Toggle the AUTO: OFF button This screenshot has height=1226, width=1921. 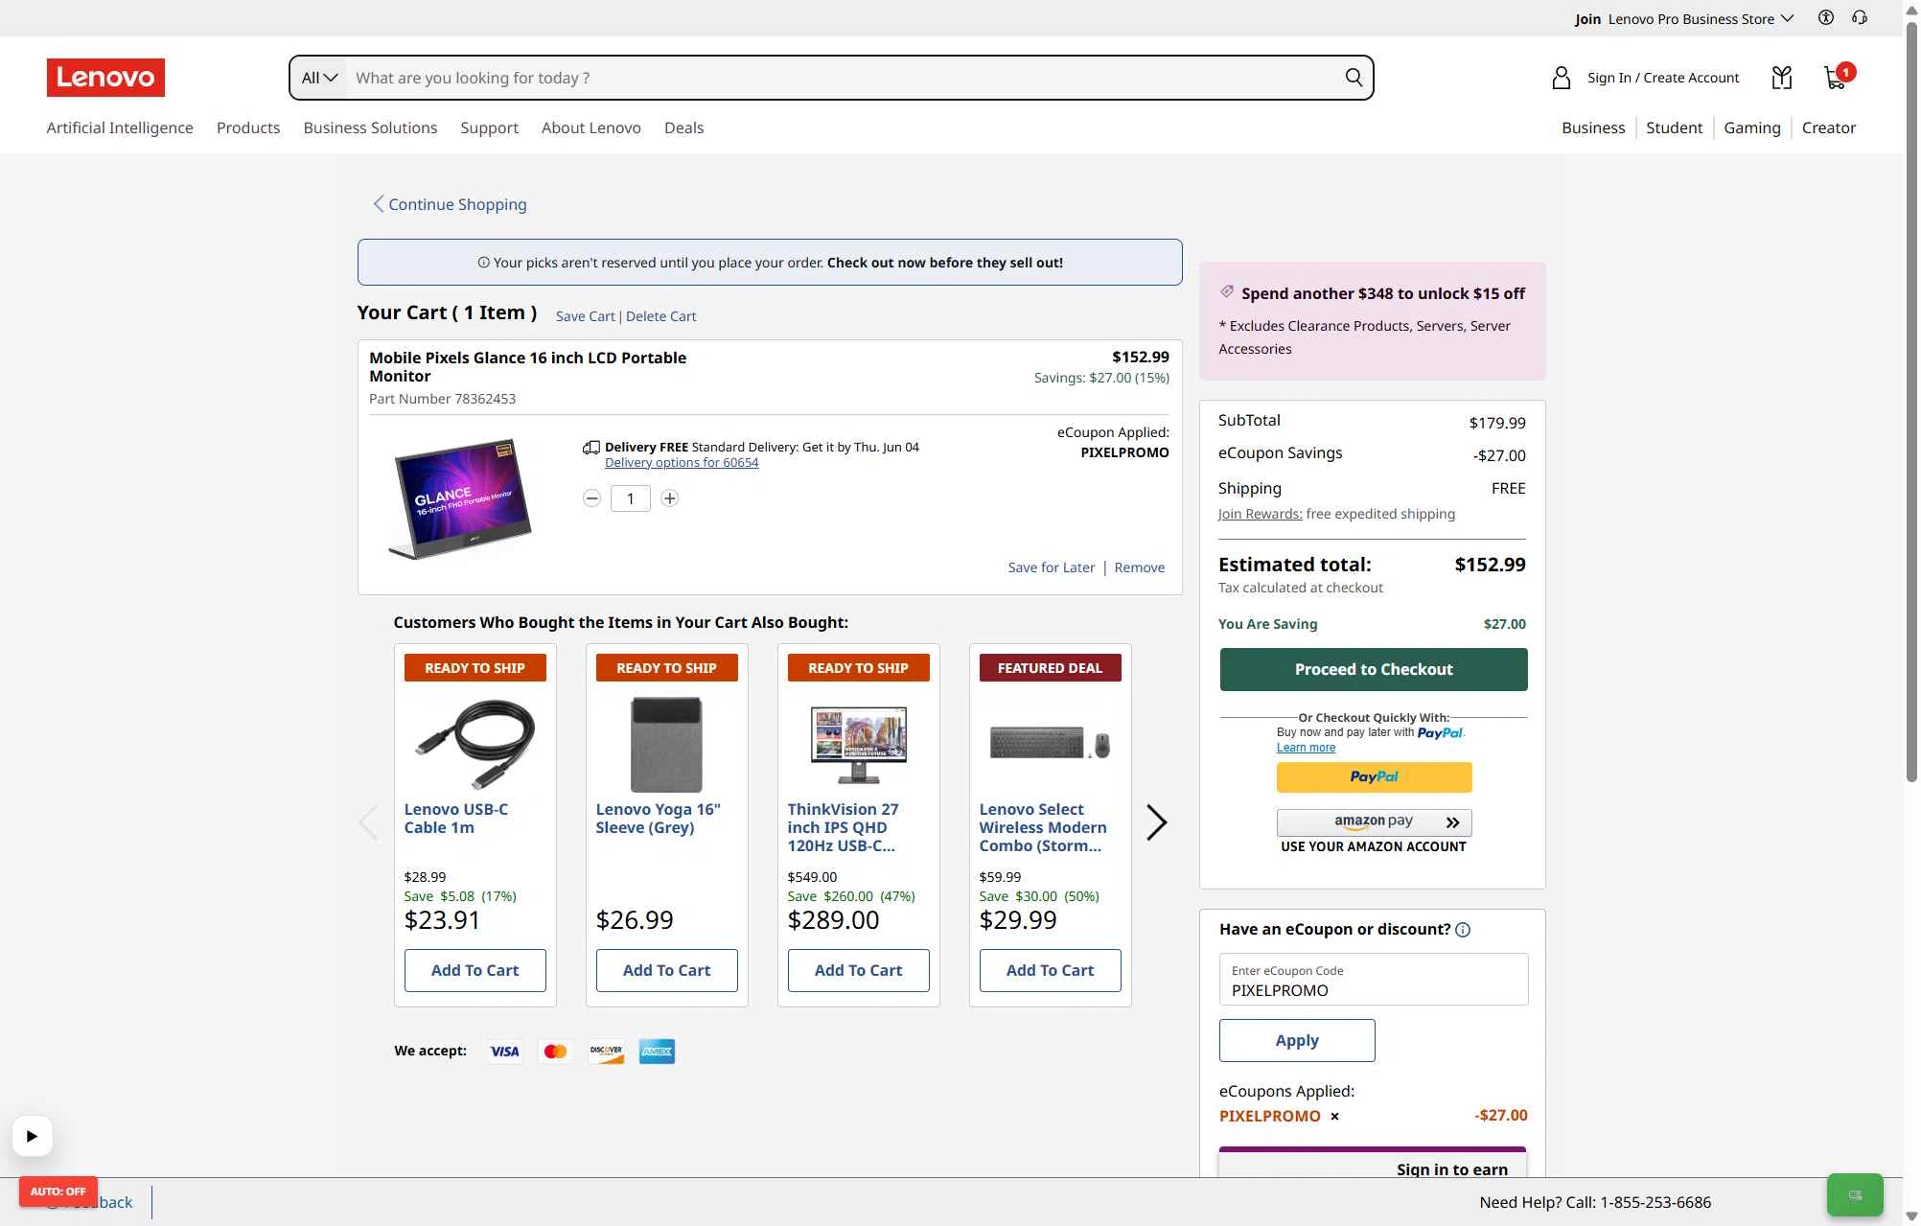(58, 1191)
